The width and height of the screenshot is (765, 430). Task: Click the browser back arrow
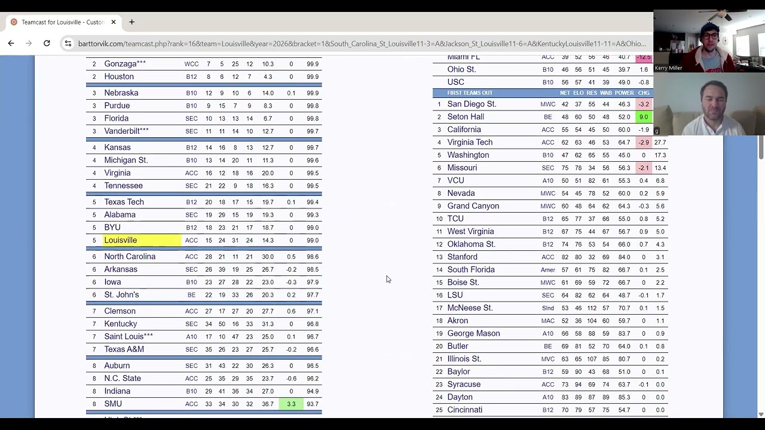click(x=11, y=43)
